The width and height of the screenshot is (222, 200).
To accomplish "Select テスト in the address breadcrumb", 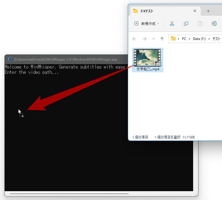I will coord(216,39).
